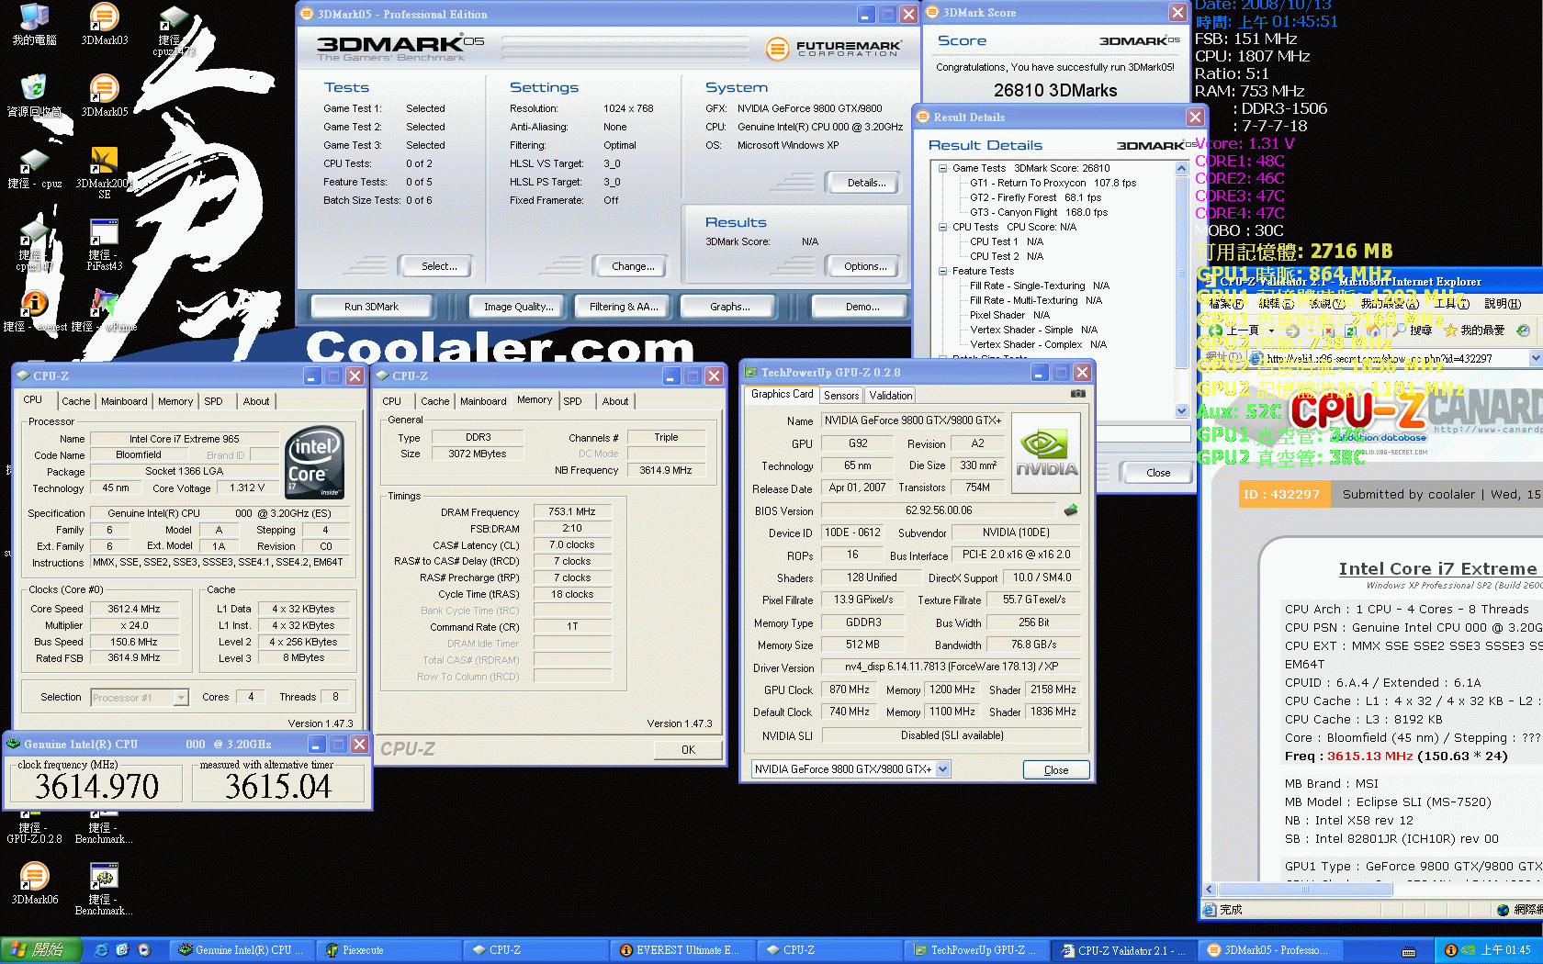Click Run 3DMark button
The height and width of the screenshot is (964, 1543).
[x=371, y=307]
